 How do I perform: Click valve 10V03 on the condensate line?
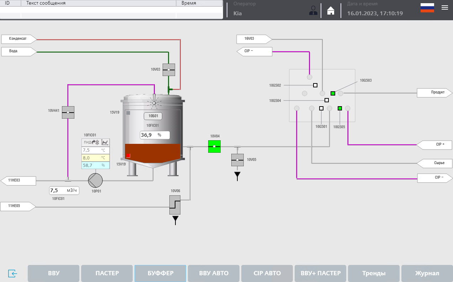168,70
